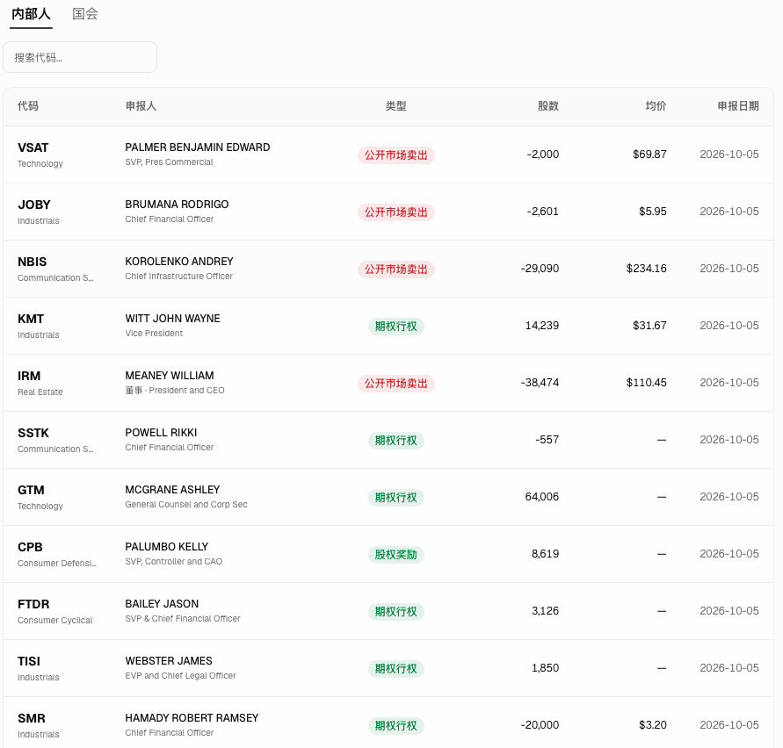This screenshot has height=748, width=783.
Task: Switch to the 内部人 tab
Action: [x=31, y=14]
